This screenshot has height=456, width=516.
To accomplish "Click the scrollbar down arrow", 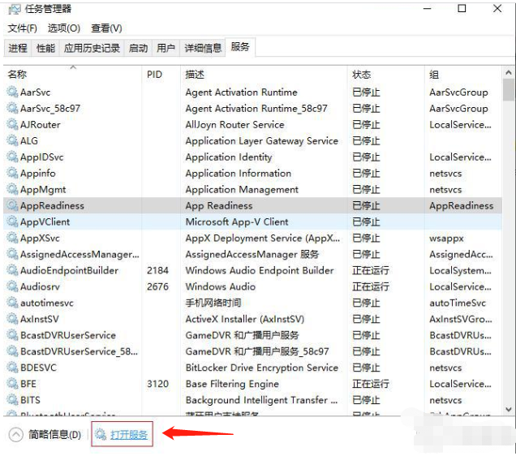I will coord(509,409).
